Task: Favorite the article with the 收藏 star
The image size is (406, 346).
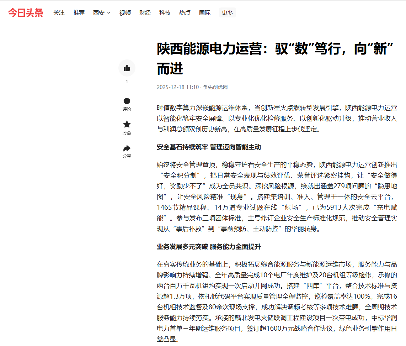Action: (x=127, y=125)
